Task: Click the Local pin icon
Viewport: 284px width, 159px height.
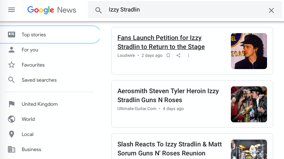Action: [x=12, y=135]
